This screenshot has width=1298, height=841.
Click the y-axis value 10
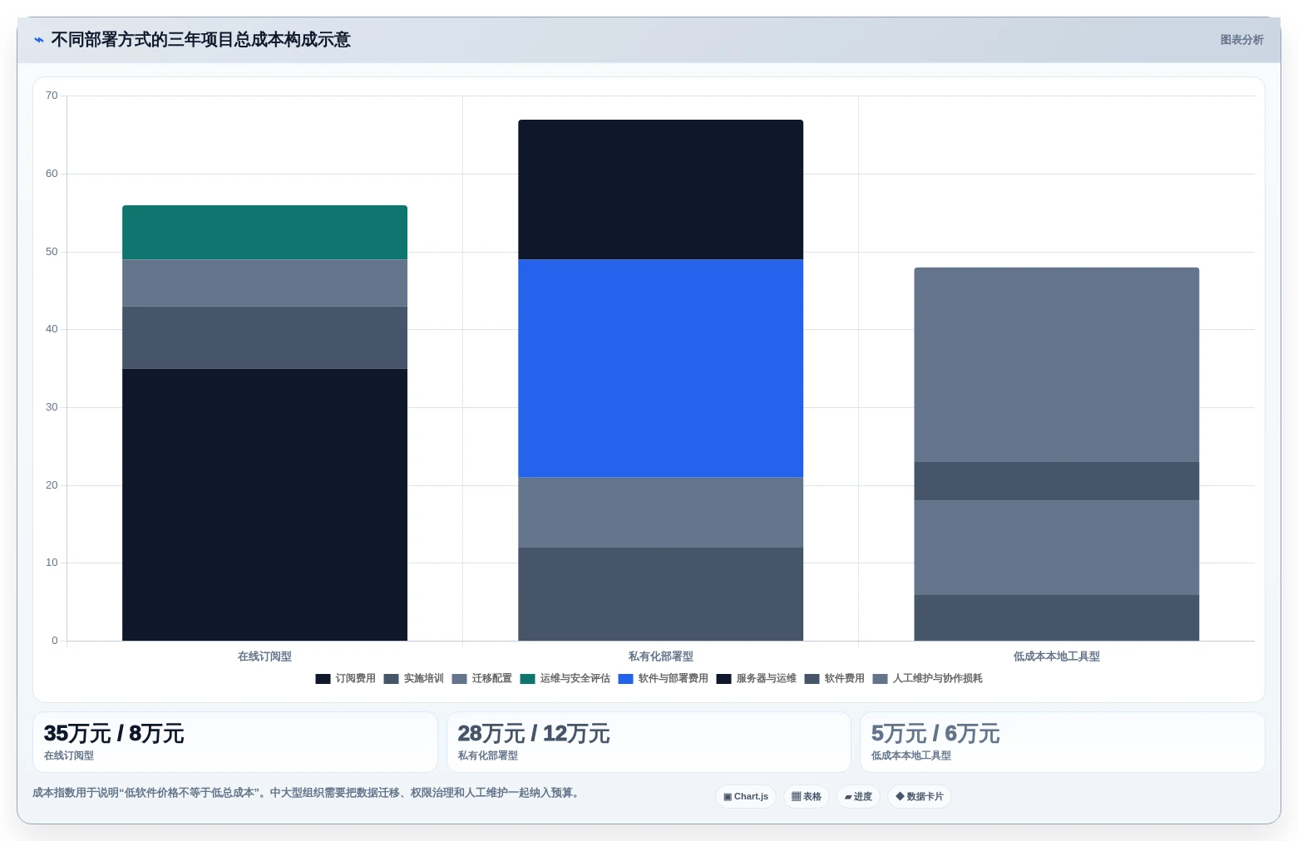[x=52, y=563]
